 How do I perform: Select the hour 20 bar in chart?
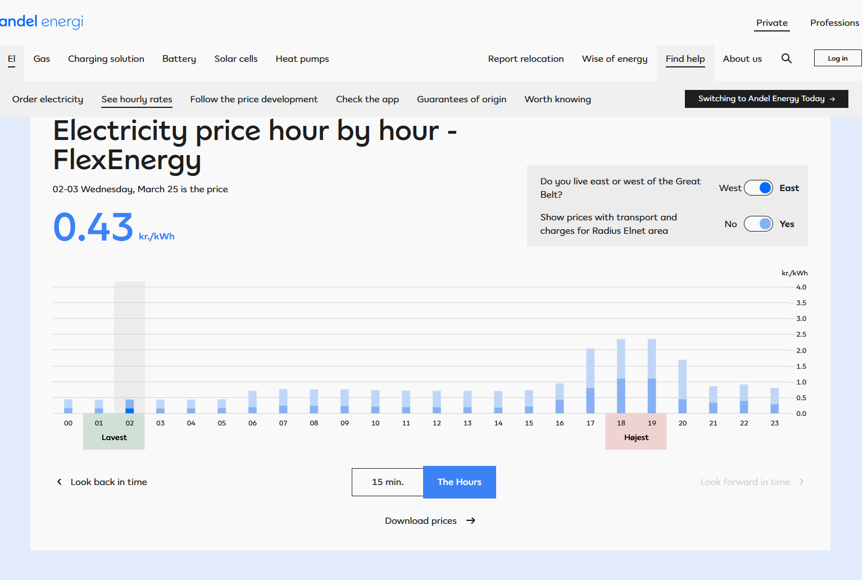point(682,387)
